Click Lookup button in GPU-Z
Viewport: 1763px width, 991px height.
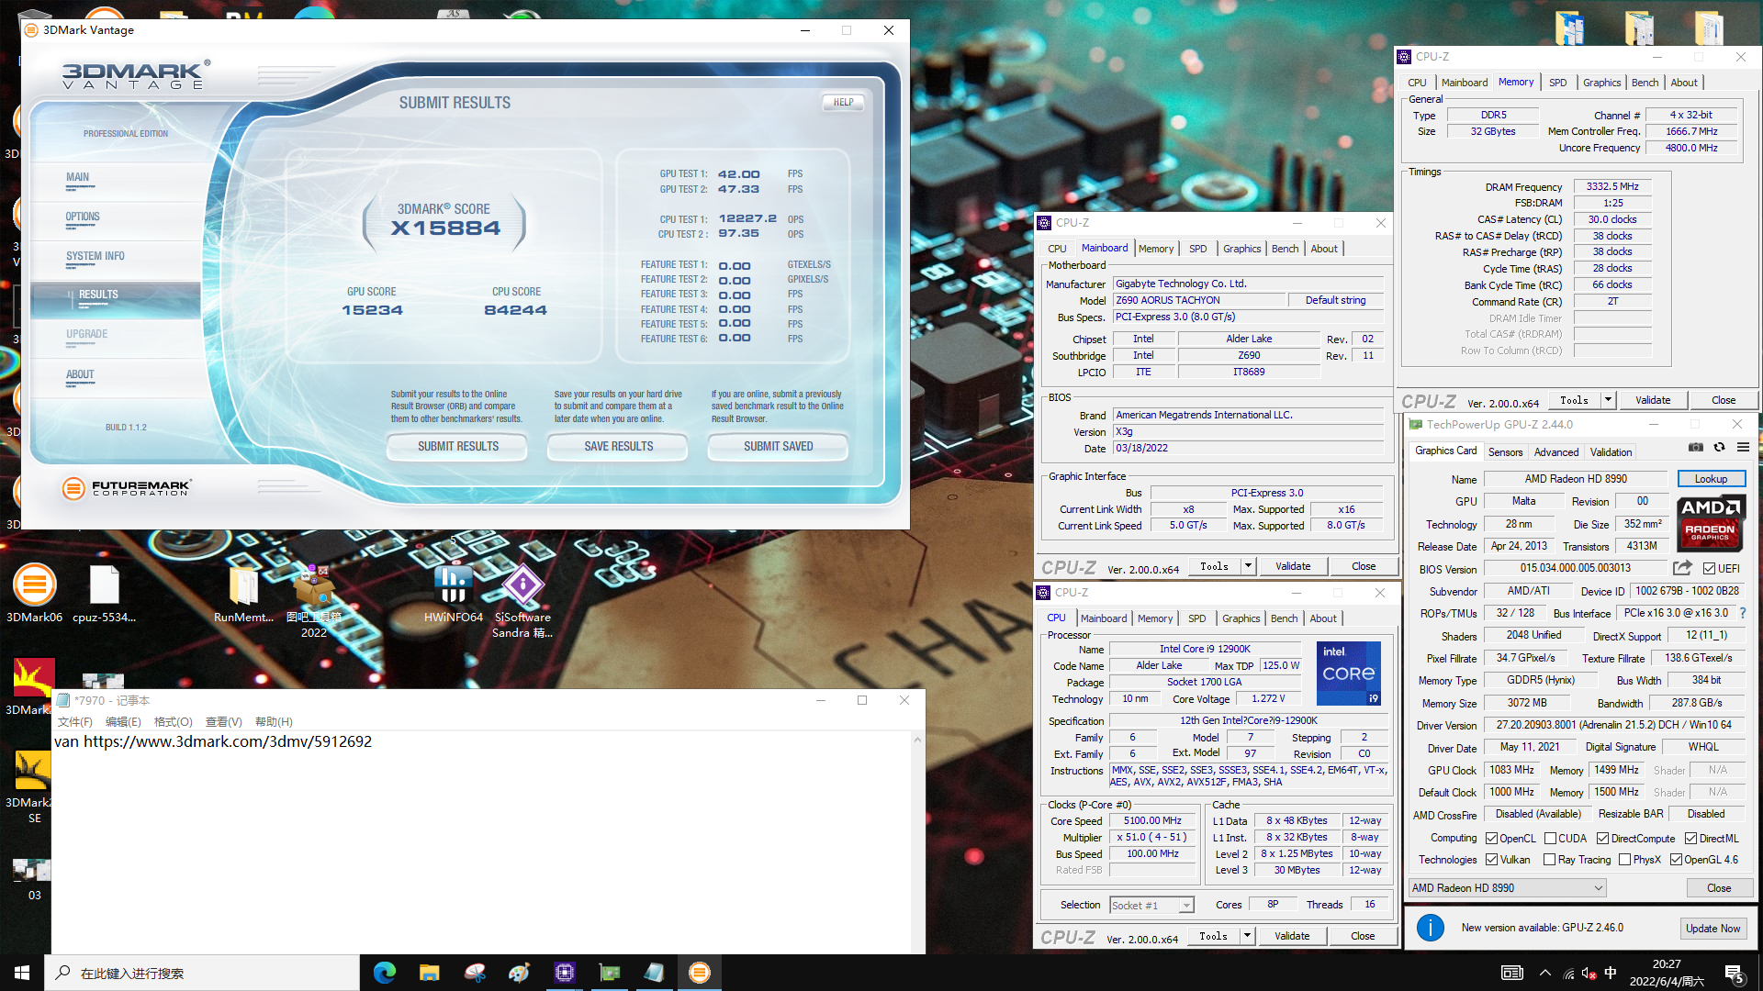coord(1711,479)
